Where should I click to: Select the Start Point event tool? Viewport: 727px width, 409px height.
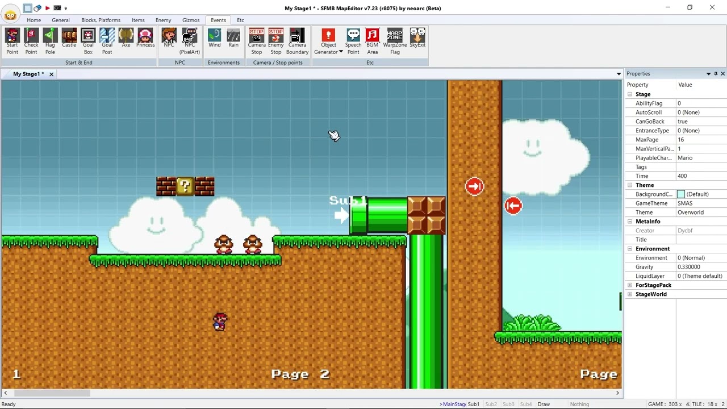click(x=12, y=41)
